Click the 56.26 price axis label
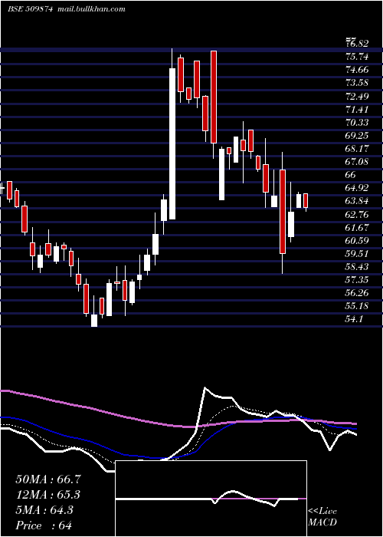383x537 pixels. click(358, 293)
